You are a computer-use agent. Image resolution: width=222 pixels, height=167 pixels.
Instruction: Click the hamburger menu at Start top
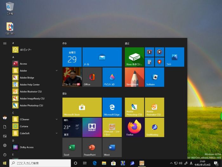coord(5,43)
